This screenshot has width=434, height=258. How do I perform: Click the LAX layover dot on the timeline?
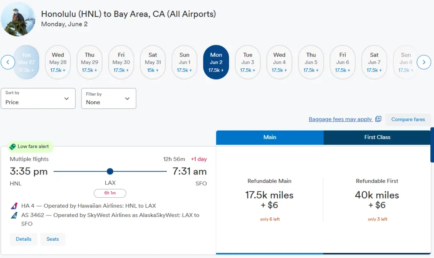point(110,172)
